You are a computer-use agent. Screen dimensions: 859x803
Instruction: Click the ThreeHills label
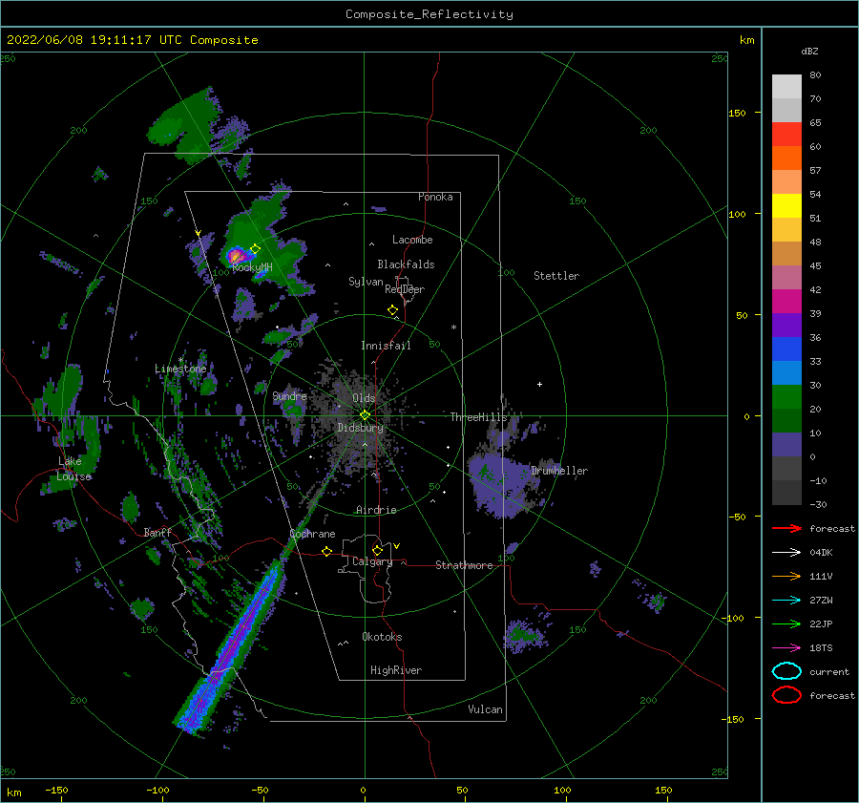click(479, 417)
